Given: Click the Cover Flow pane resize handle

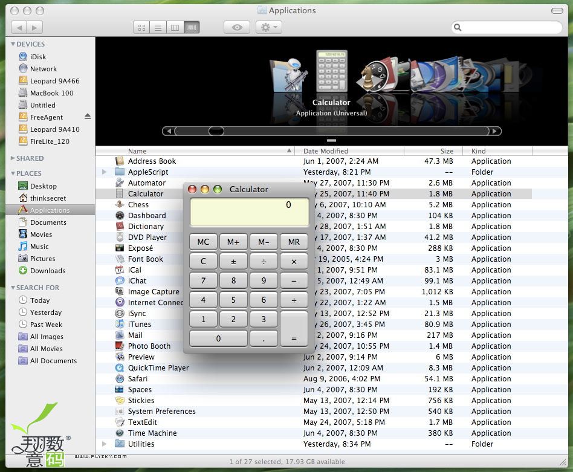Looking at the screenshot, I should pyautogui.click(x=331, y=141).
